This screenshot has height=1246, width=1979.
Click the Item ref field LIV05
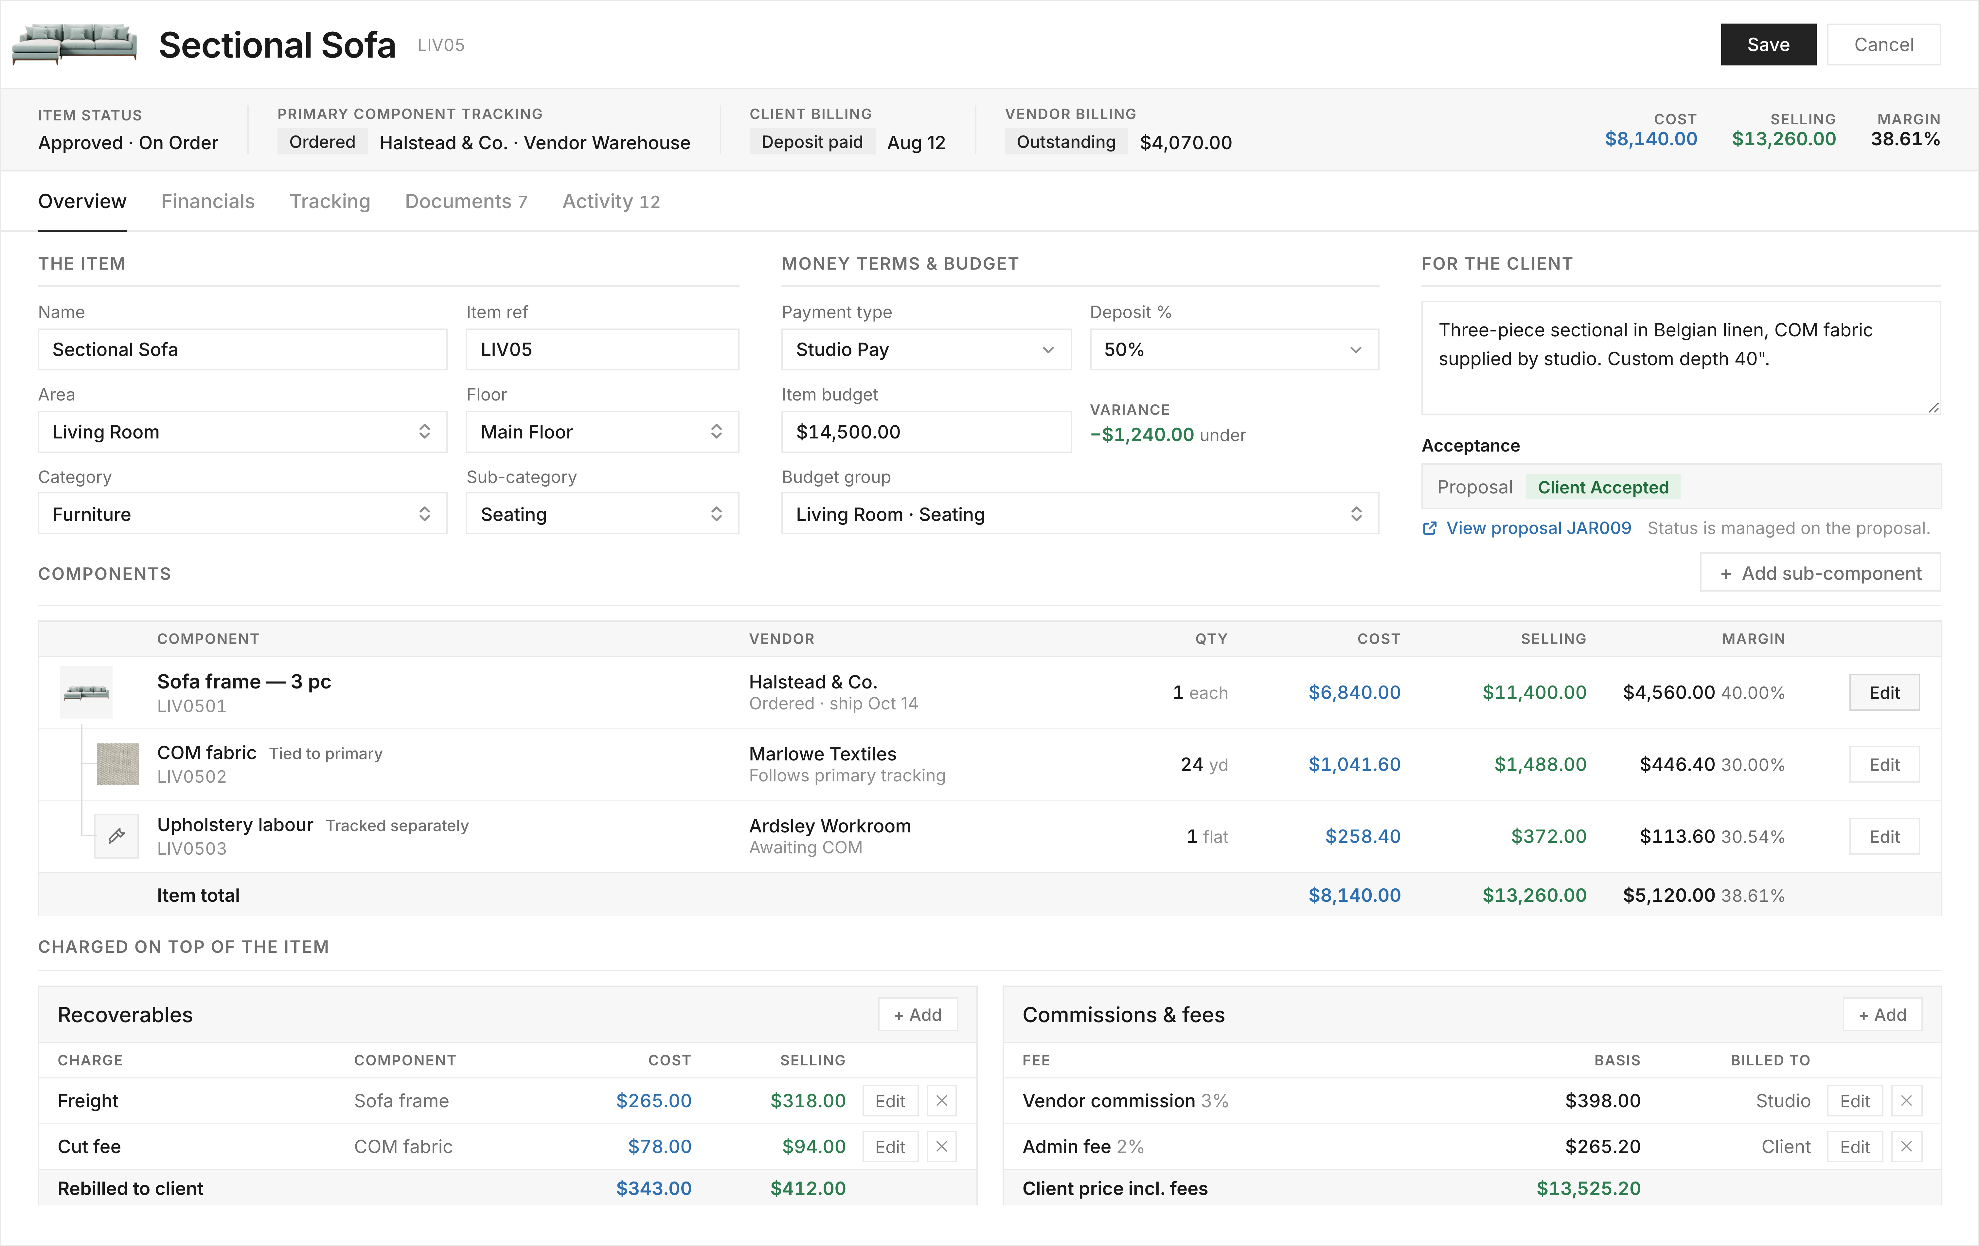tap(602, 349)
